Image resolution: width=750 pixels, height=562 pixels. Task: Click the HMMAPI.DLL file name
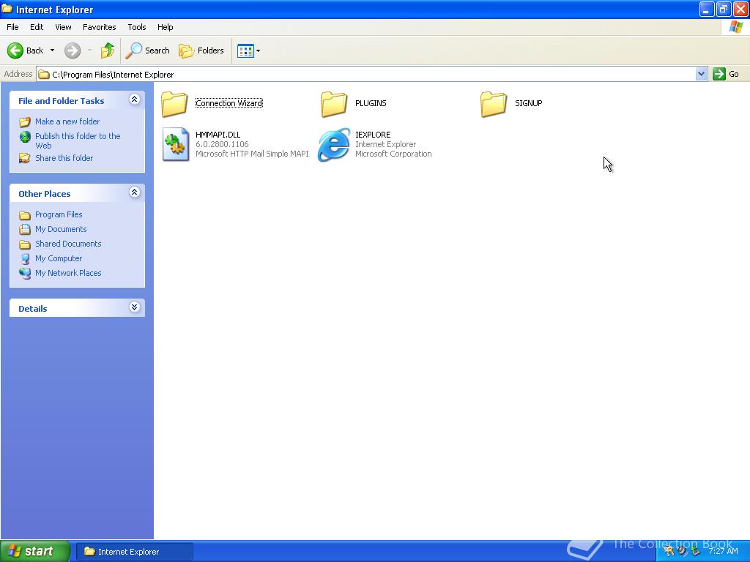(218, 135)
